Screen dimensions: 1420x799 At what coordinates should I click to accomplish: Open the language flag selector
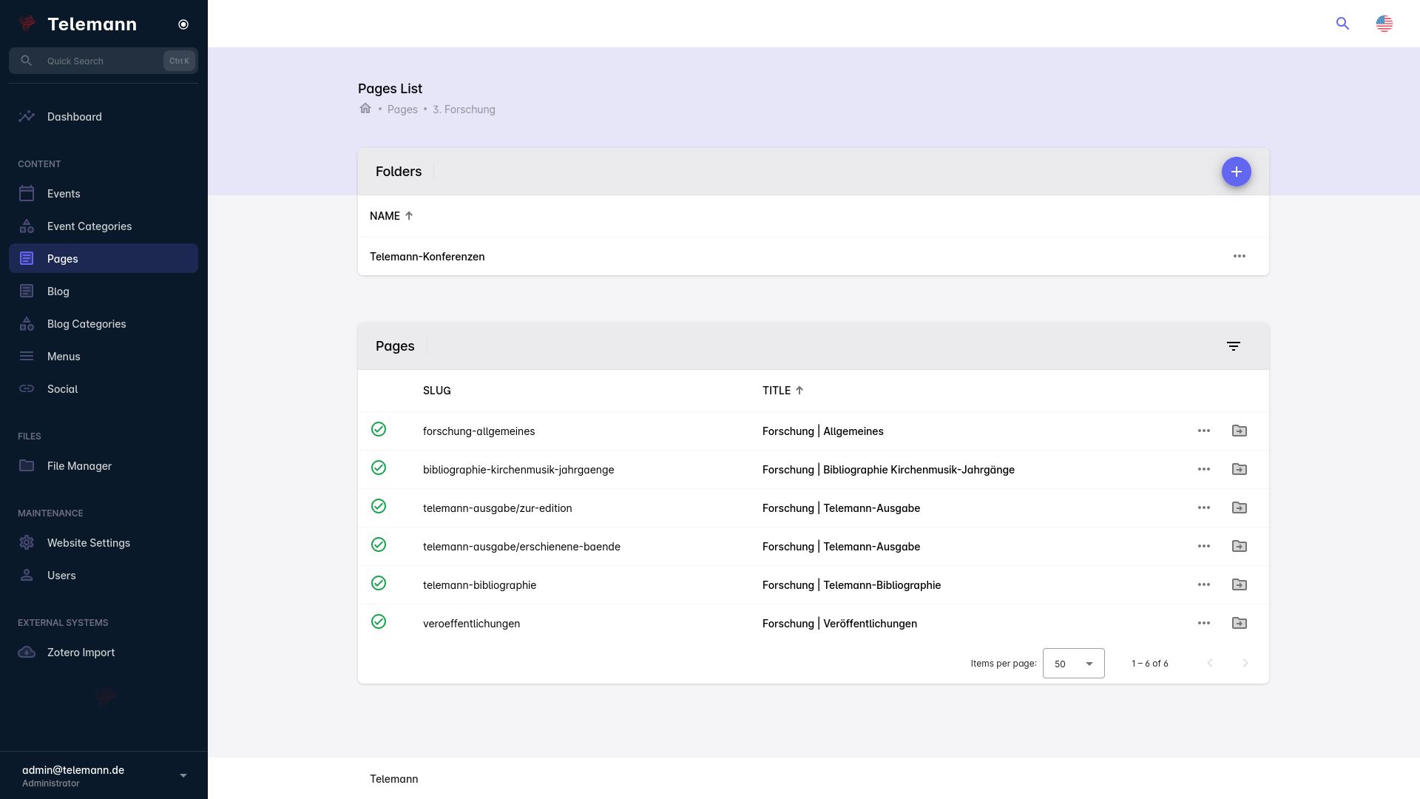pyautogui.click(x=1384, y=24)
